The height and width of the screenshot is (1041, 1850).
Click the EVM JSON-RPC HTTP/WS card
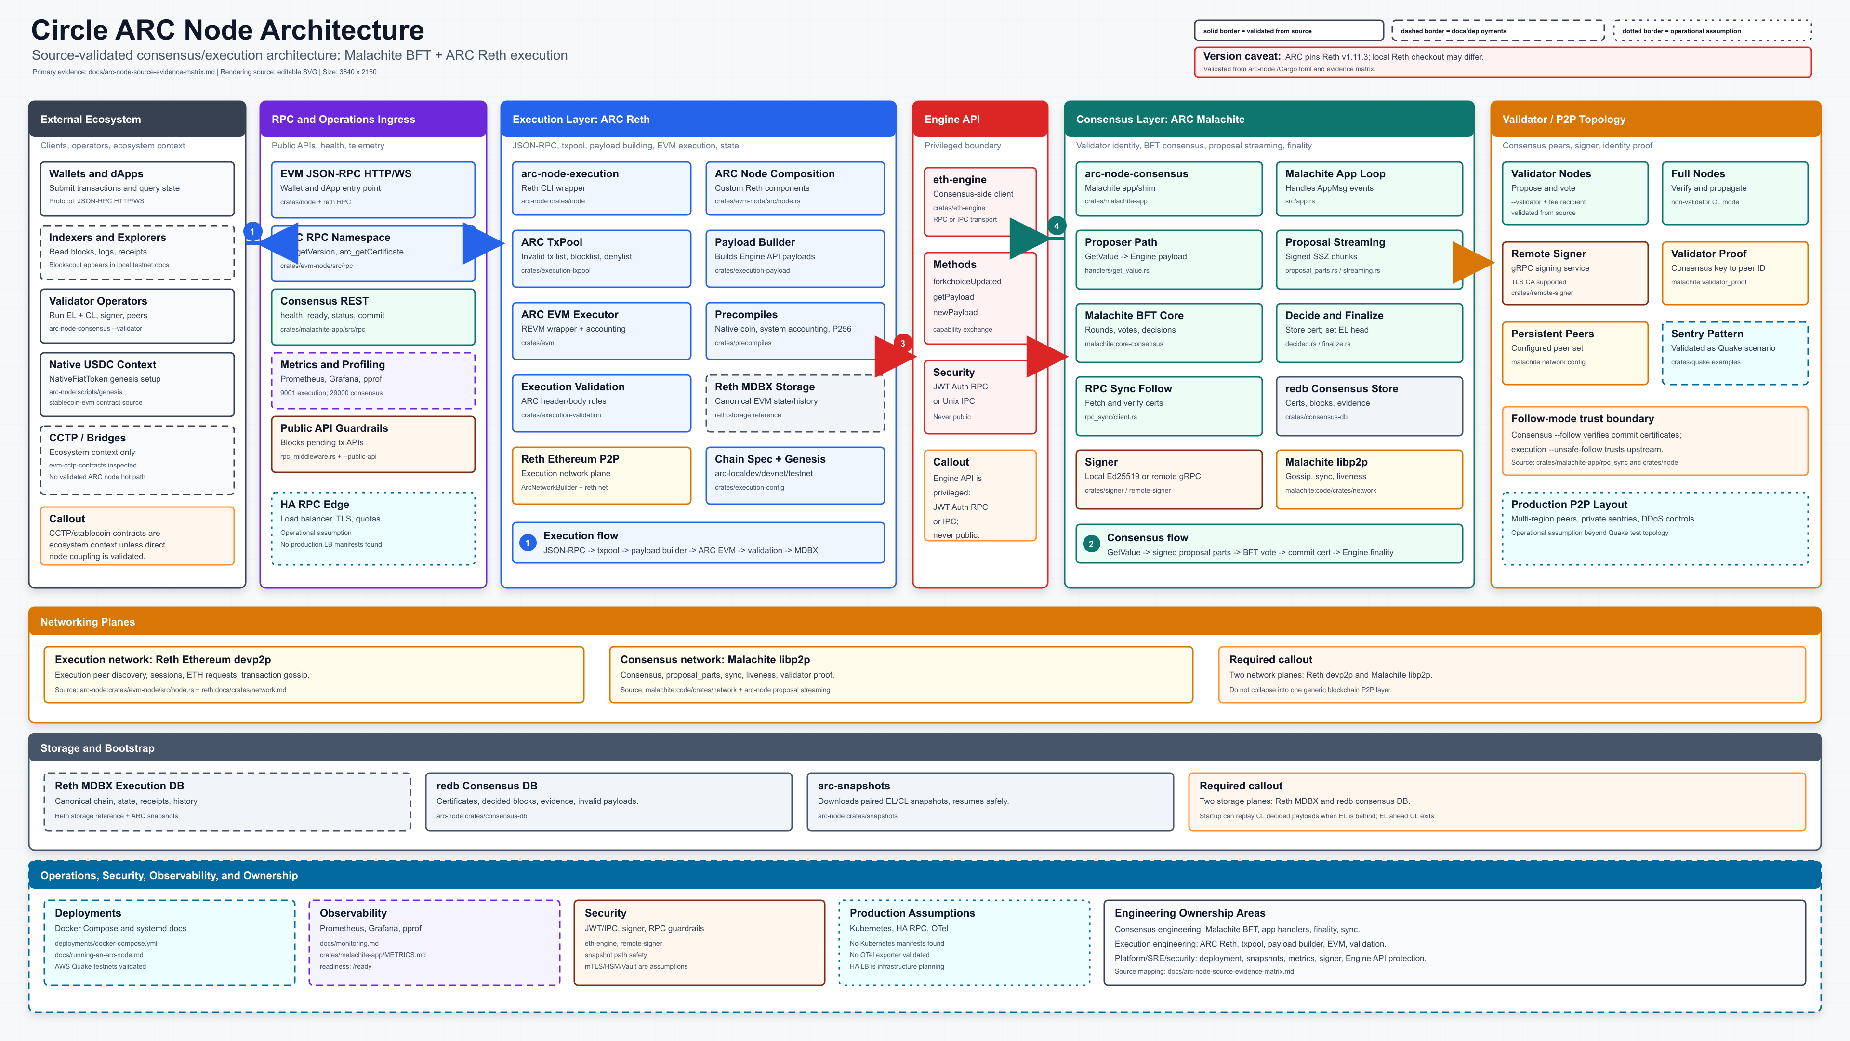(373, 189)
